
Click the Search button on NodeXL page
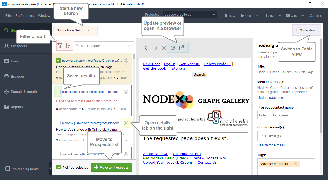[199, 74]
